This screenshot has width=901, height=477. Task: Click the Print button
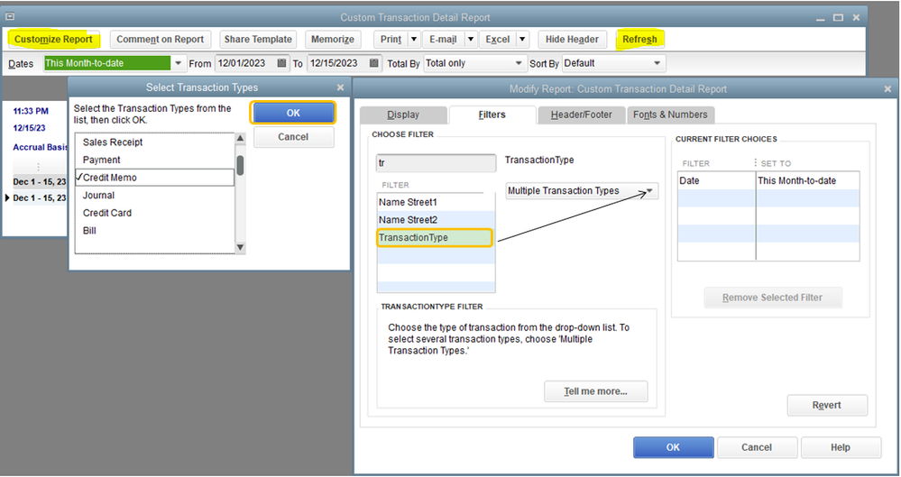(x=391, y=39)
